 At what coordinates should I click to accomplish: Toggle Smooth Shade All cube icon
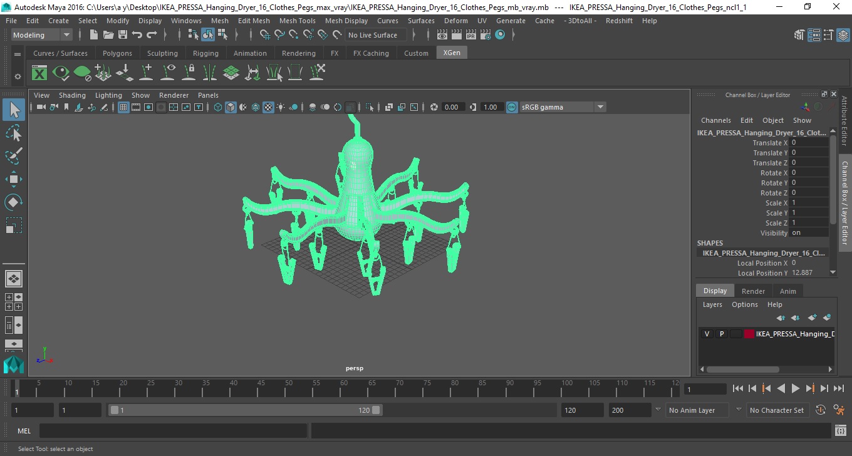(x=231, y=107)
